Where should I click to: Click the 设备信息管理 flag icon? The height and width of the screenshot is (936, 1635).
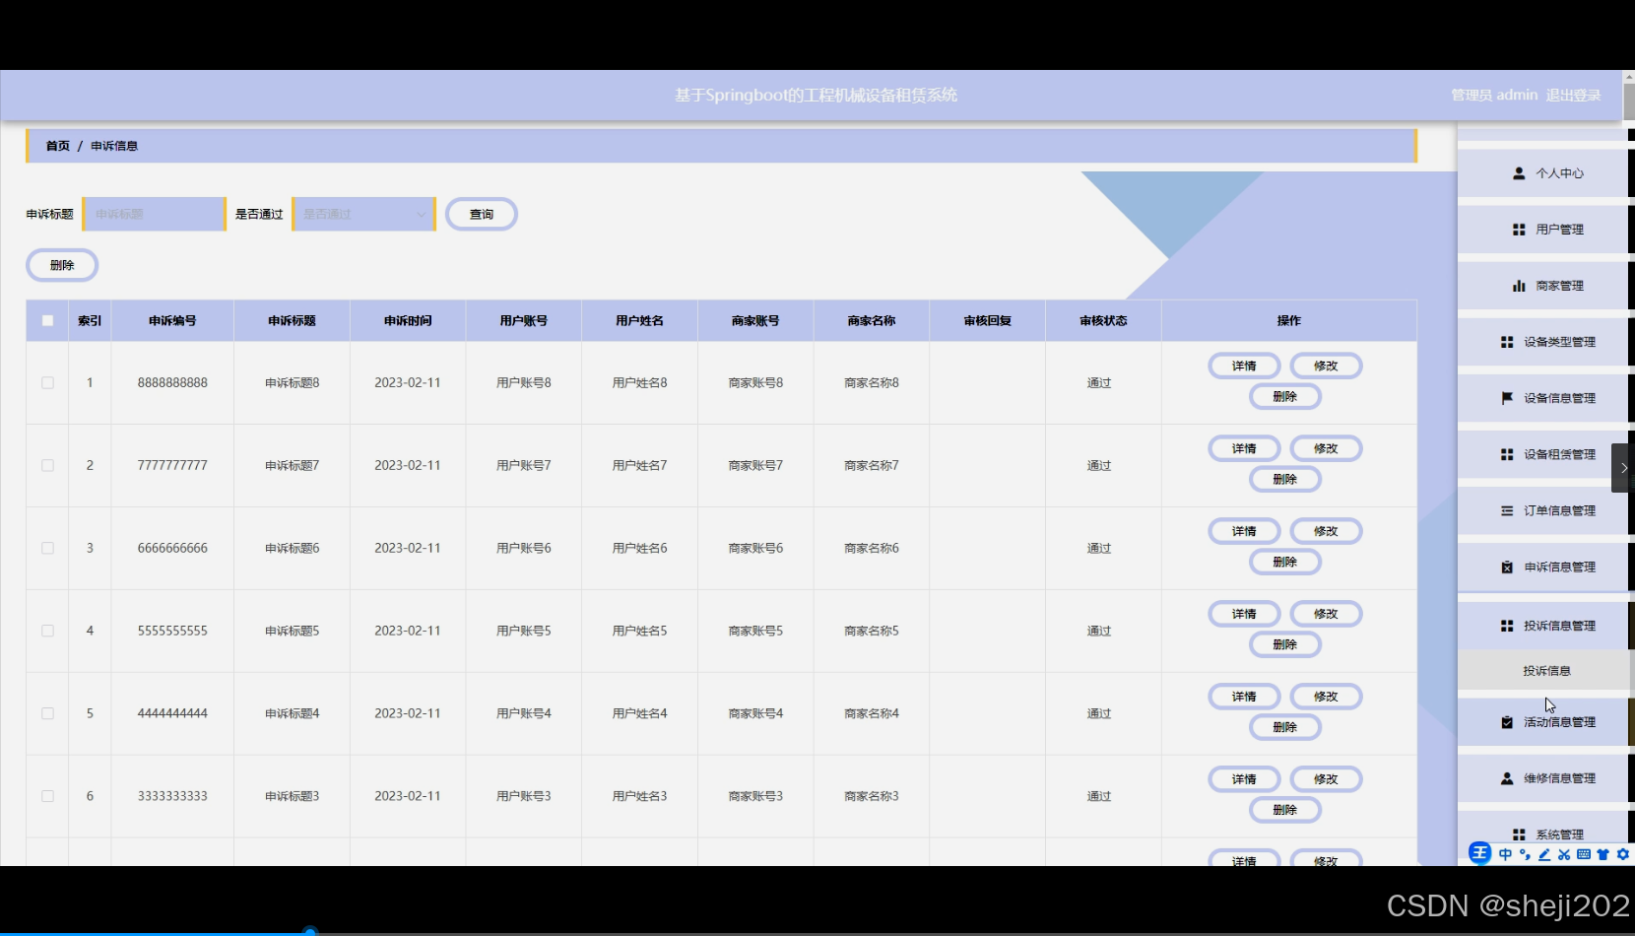click(x=1507, y=398)
